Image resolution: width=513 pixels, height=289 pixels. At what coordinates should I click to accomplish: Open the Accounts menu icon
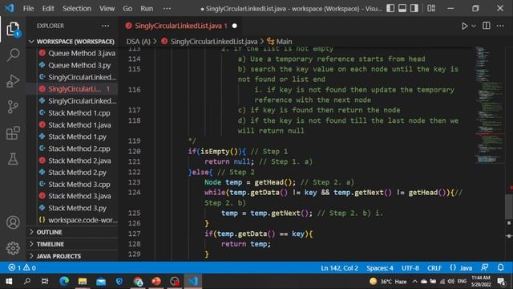[x=13, y=222]
